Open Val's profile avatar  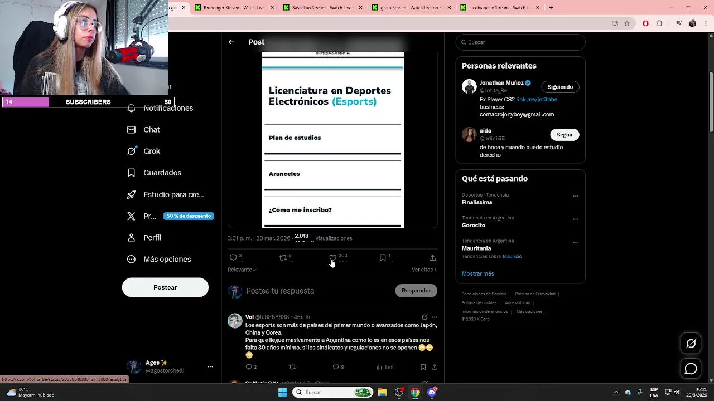coord(235,320)
